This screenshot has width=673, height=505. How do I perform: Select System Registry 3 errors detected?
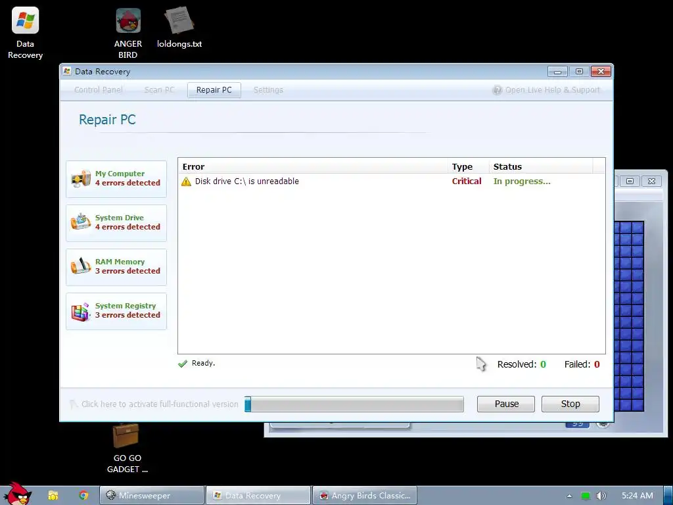(x=116, y=311)
